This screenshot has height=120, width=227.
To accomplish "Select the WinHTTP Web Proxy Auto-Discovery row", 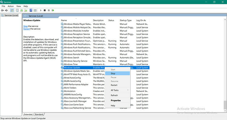I will [105, 74].
